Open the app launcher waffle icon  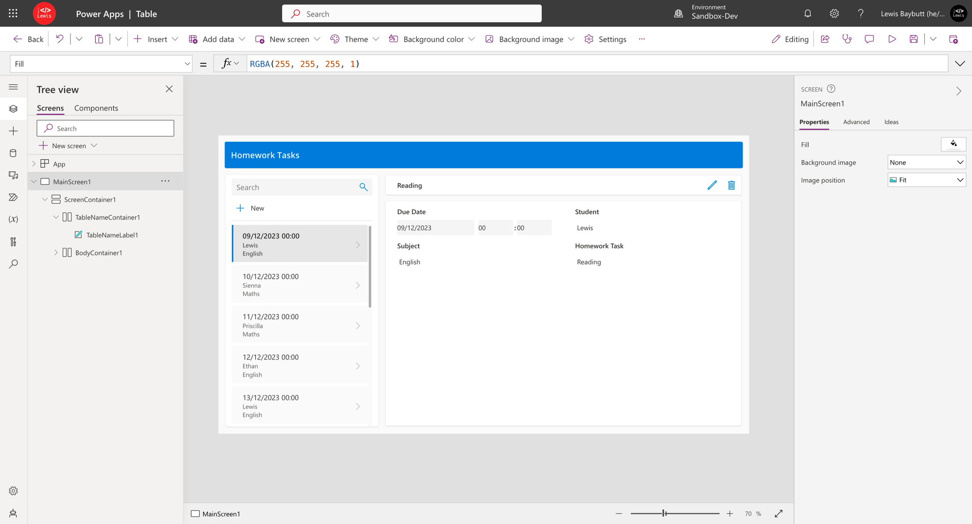(x=13, y=14)
